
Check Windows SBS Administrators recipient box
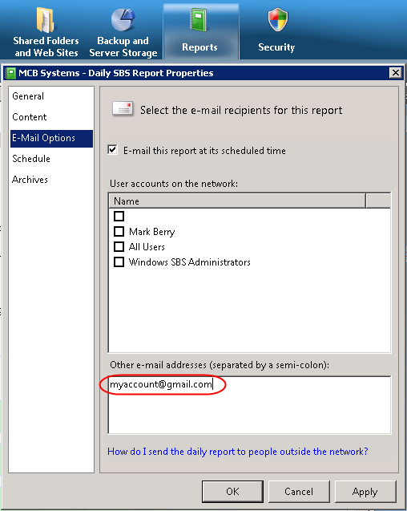pos(119,262)
